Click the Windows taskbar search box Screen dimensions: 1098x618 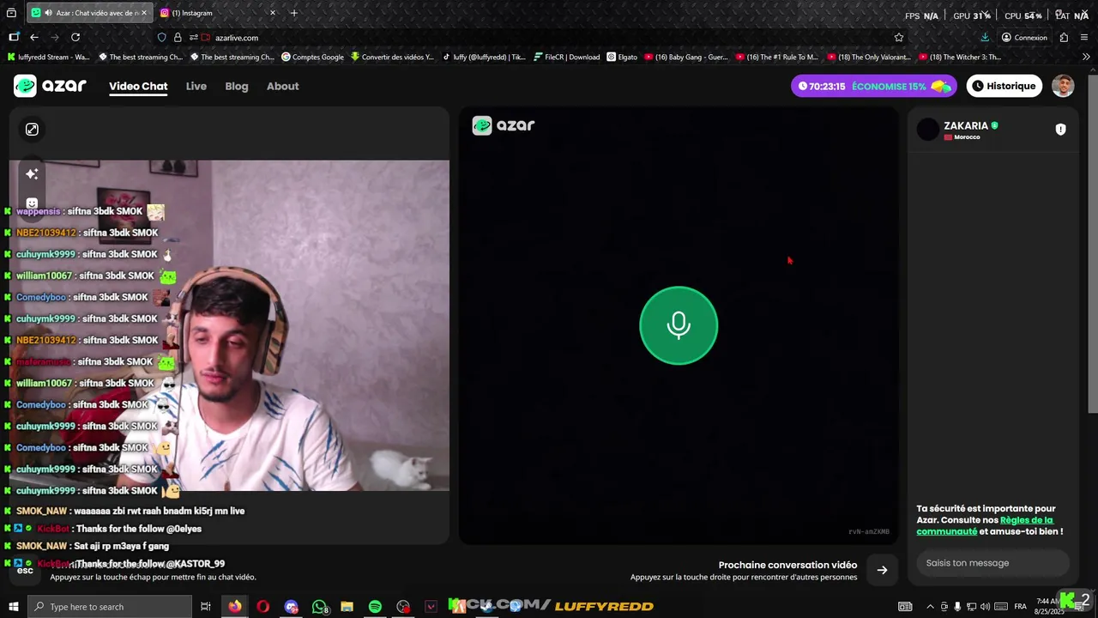[x=109, y=607]
